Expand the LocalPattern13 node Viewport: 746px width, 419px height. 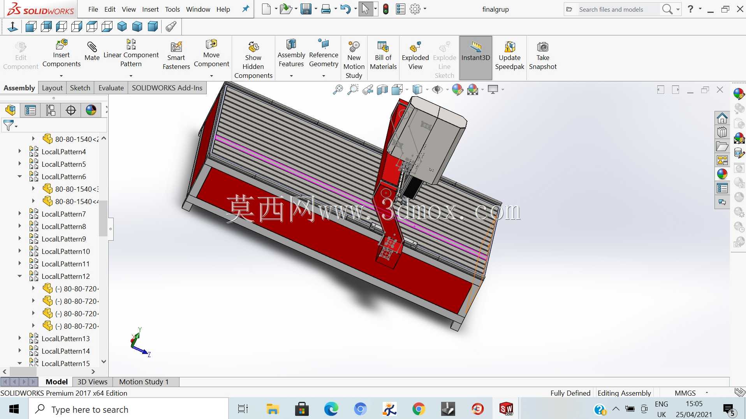(x=20, y=338)
